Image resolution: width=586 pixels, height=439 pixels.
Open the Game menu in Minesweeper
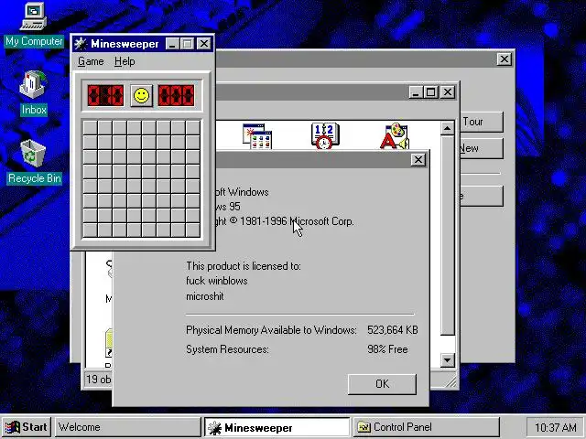(x=91, y=61)
